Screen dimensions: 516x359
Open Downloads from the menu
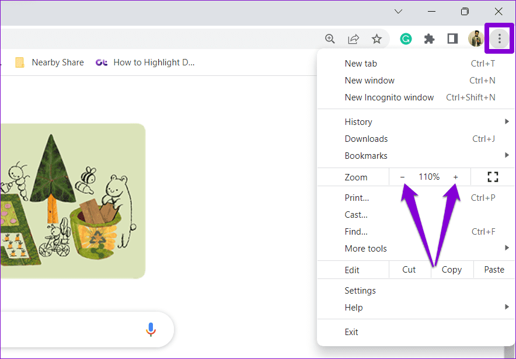tap(416, 139)
